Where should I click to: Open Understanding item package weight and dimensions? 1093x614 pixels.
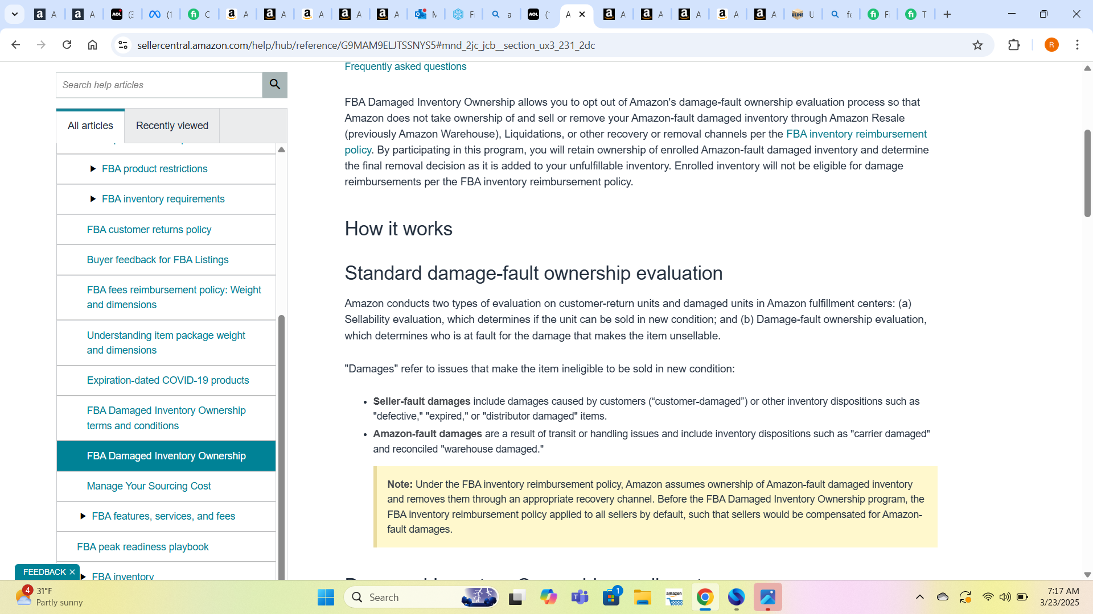tap(166, 343)
